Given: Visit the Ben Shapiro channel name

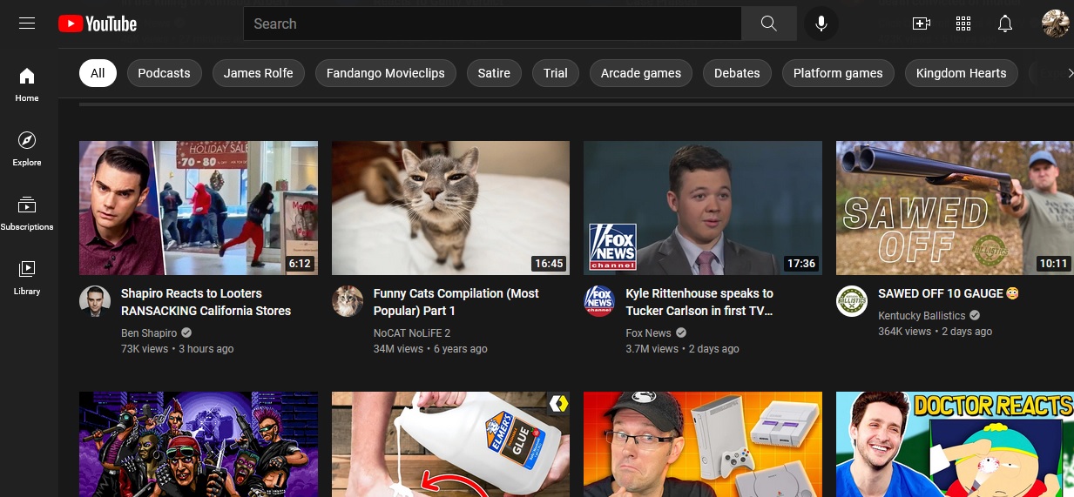Looking at the screenshot, I should coord(149,333).
